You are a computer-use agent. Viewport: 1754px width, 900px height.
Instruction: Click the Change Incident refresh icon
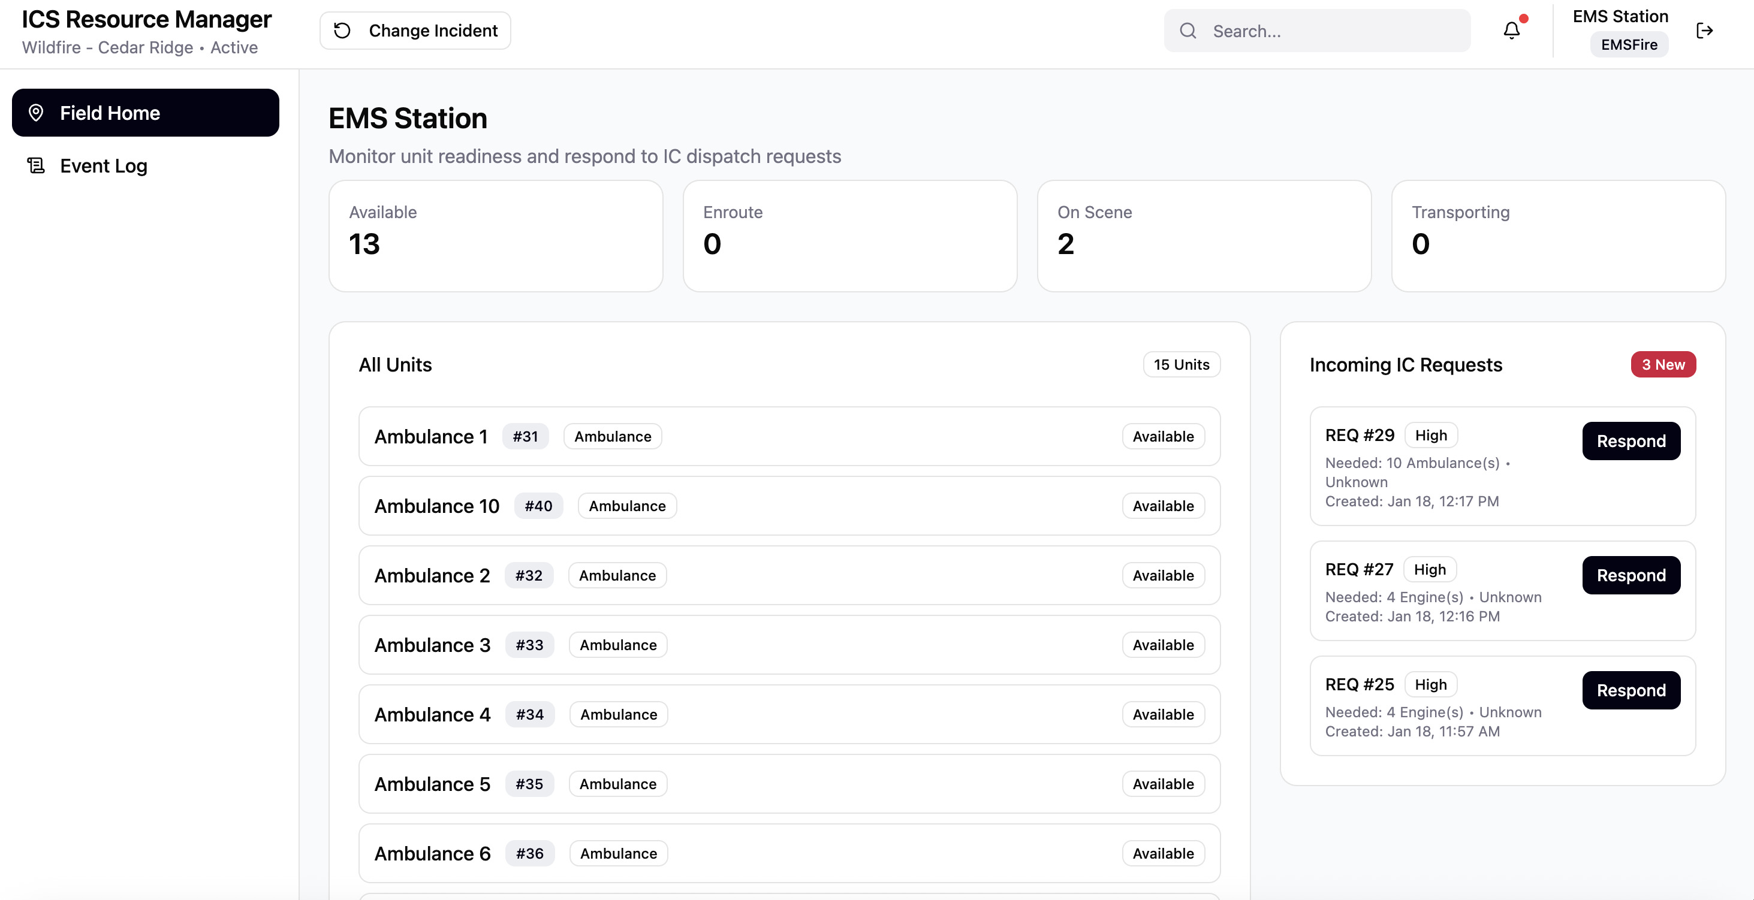pos(342,31)
